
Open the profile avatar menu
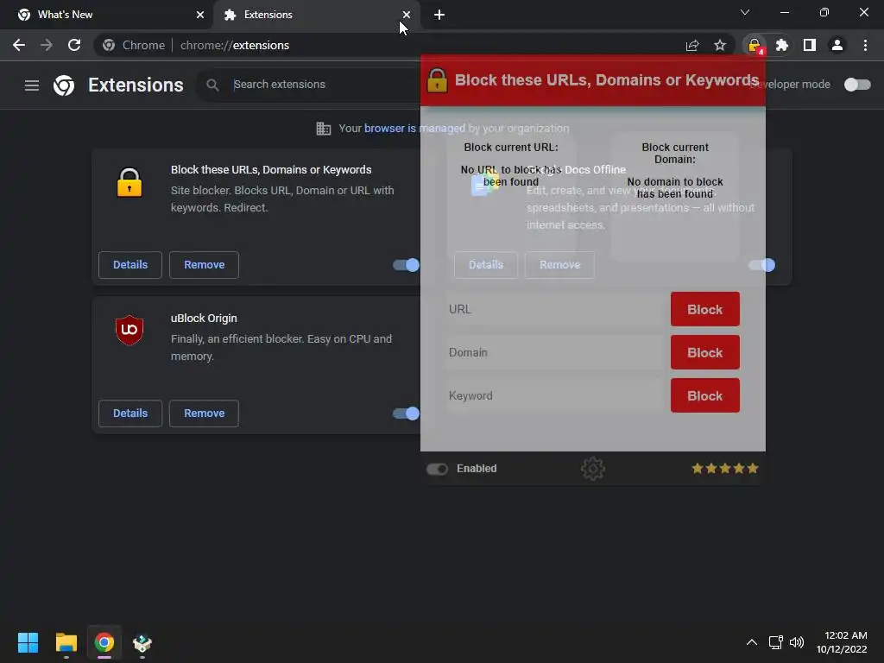click(837, 45)
